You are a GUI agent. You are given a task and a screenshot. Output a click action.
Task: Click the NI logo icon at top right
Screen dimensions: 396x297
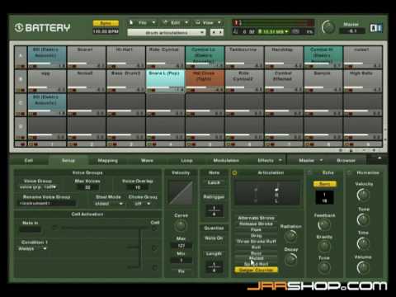coord(376,28)
